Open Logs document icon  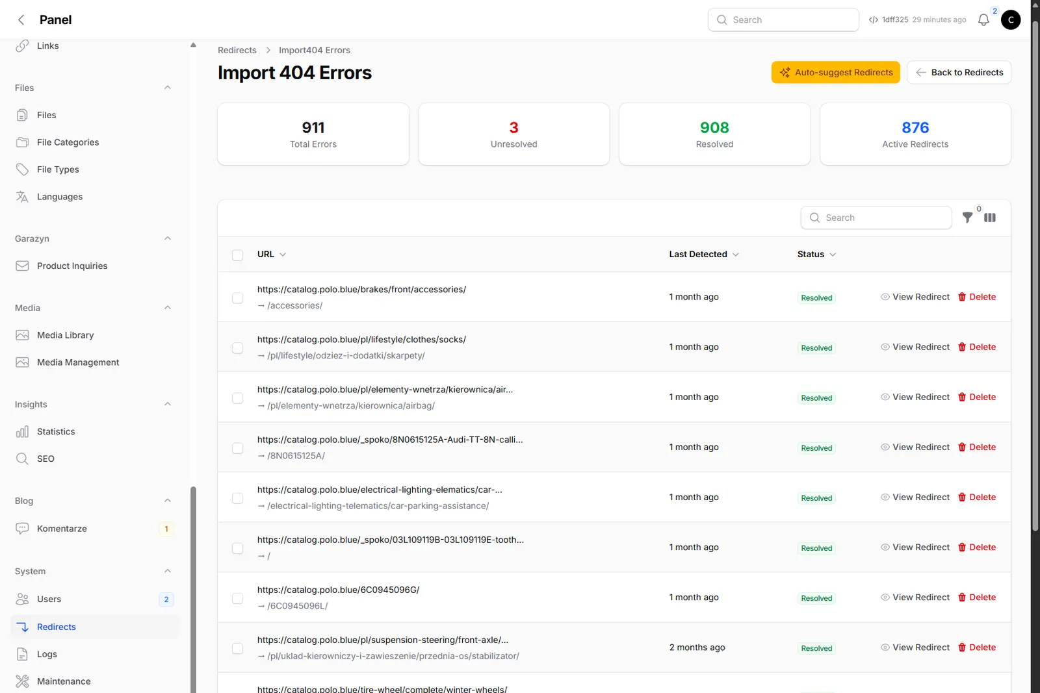[22, 654]
